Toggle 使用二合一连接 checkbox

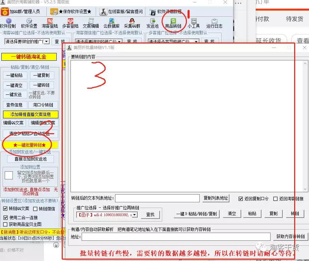pos(5,217)
